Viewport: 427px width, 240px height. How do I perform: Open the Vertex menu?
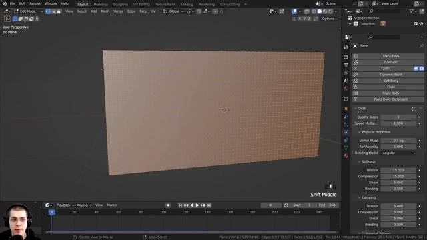coord(118,11)
